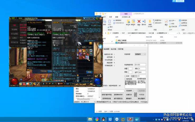Select the application file row in Explorer list
The height and width of the screenshot is (122, 195).
tap(149, 43)
